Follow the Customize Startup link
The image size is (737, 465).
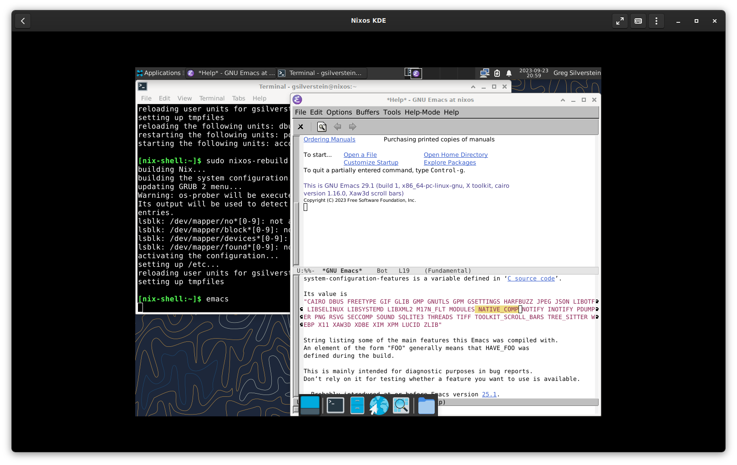pyautogui.click(x=371, y=163)
